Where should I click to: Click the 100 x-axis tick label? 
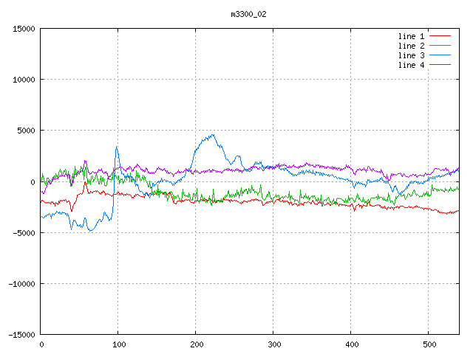point(118,344)
